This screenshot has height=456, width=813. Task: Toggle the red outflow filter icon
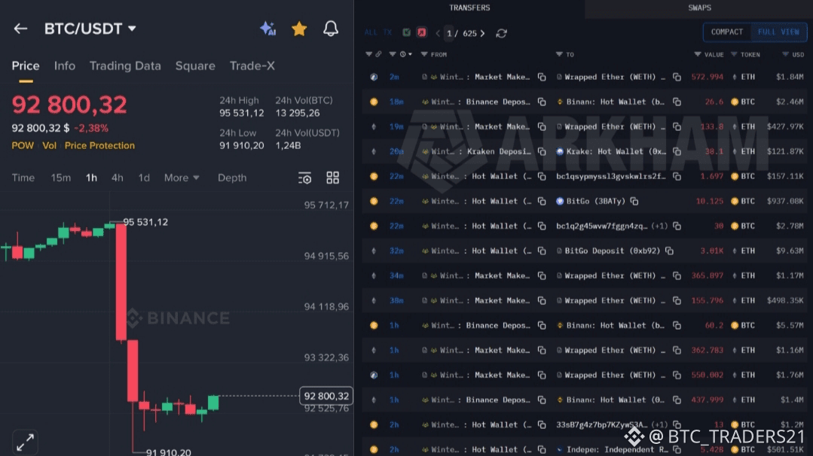point(421,32)
